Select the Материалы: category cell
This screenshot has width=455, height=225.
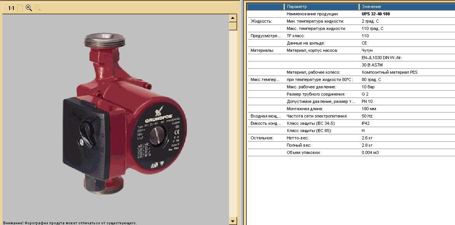tap(262, 50)
